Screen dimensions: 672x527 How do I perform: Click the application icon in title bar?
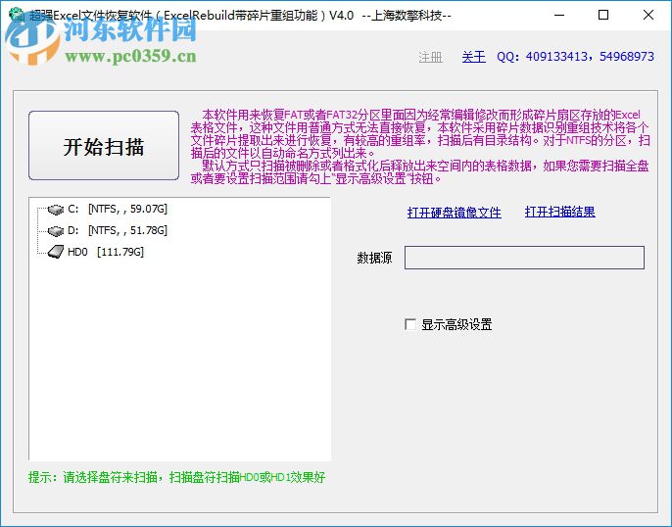click(17, 15)
